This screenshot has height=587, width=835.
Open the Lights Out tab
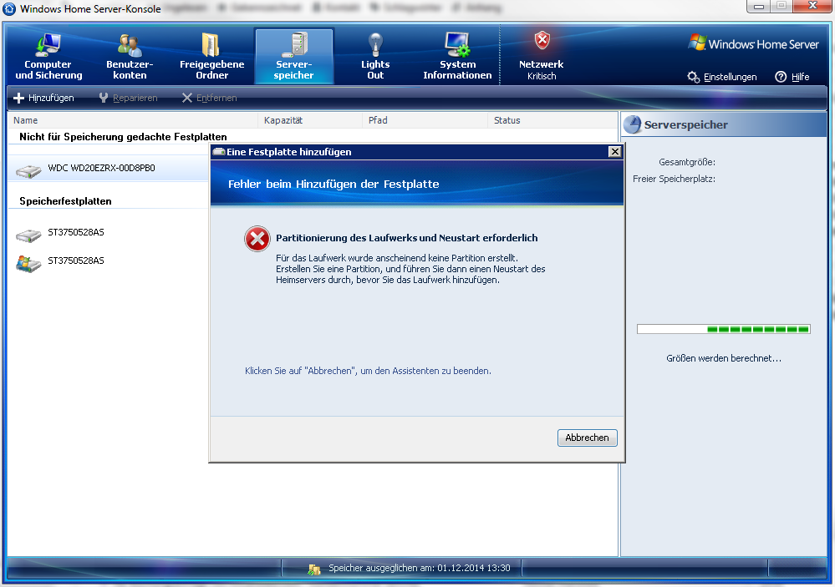click(375, 57)
